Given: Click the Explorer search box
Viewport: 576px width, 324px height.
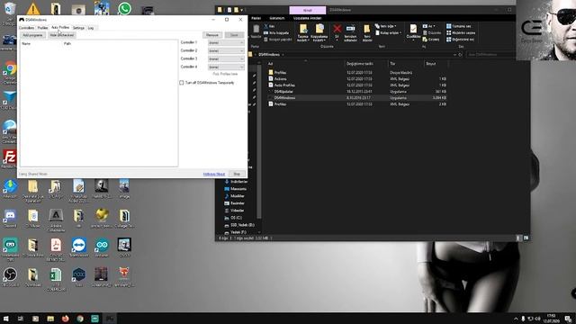Looking at the screenshot, I should coord(490,55).
